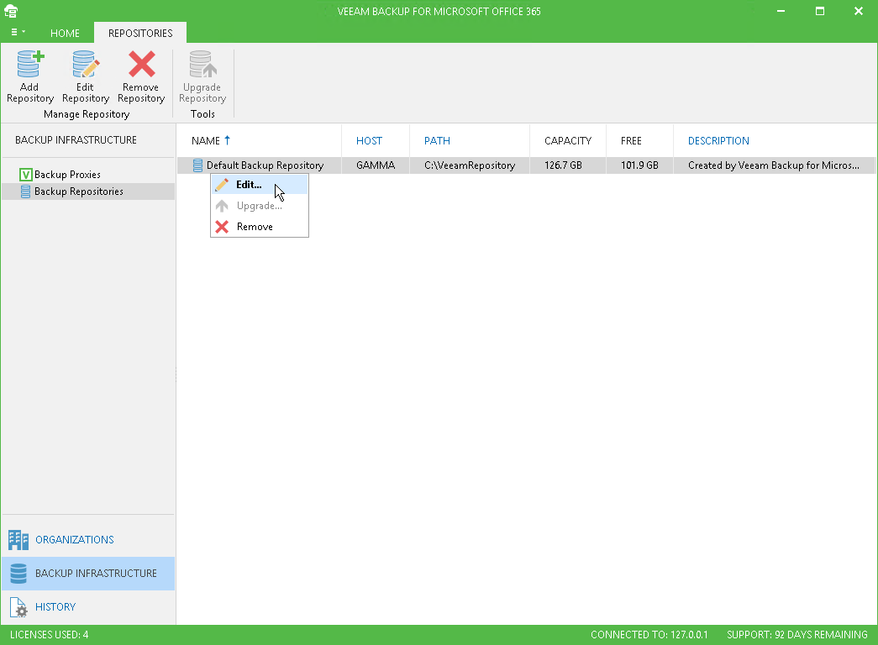The width and height of the screenshot is (878, 645).
Task: Click the database icon beside Backup Repositories
Action: pyautogui.click(x=26, y=191)
